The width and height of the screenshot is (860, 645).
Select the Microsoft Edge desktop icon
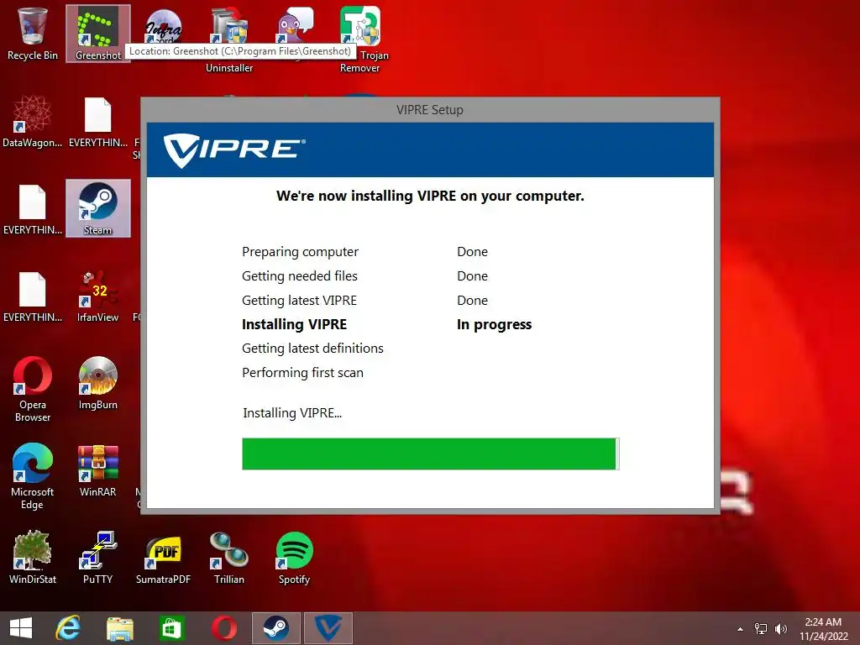(33, 476)
